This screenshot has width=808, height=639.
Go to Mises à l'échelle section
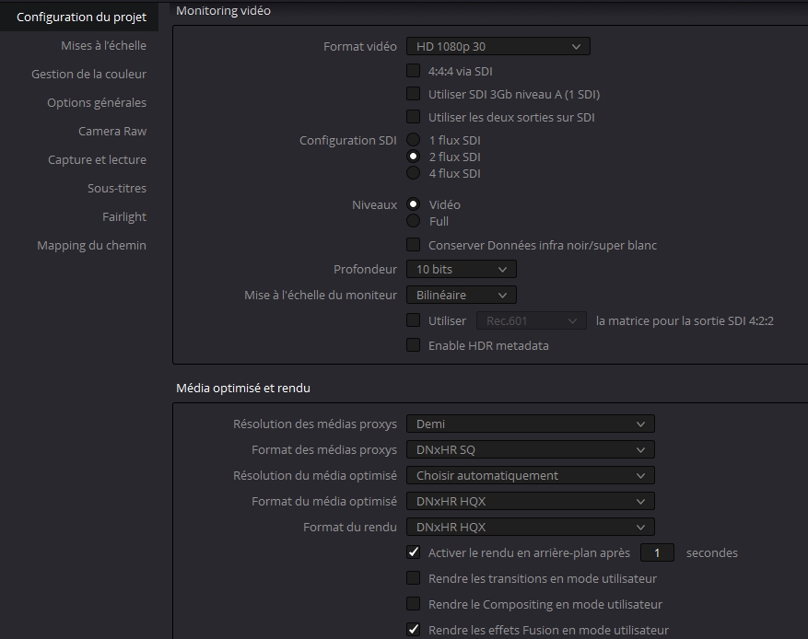click(103, 45)
